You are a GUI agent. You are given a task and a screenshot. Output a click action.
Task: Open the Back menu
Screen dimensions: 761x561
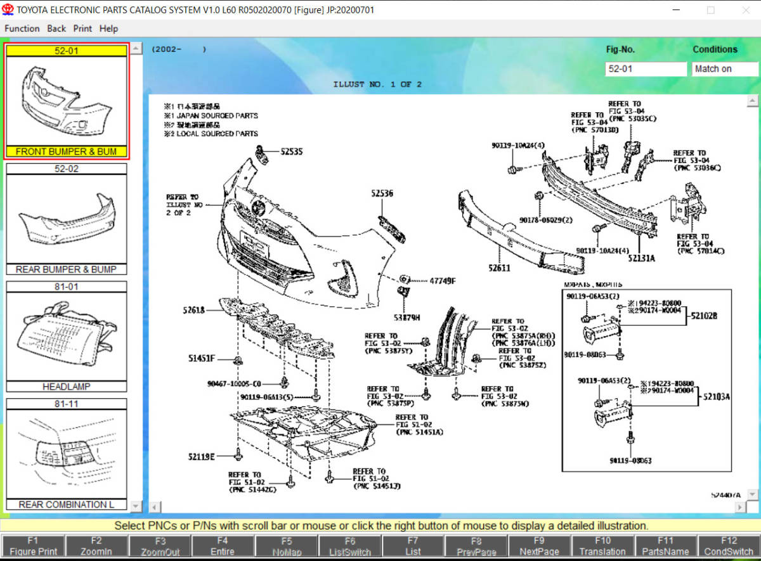tap(56, 29)
